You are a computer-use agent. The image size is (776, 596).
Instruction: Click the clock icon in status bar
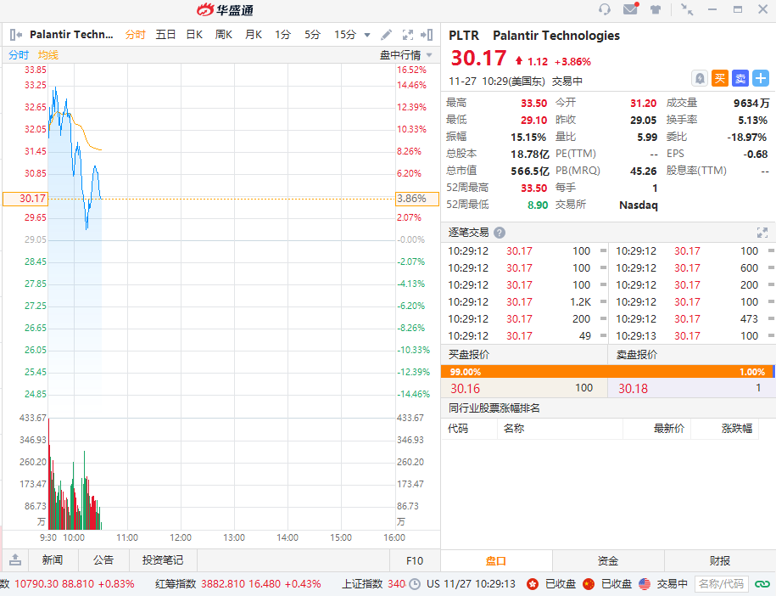(x=415, y=584)
